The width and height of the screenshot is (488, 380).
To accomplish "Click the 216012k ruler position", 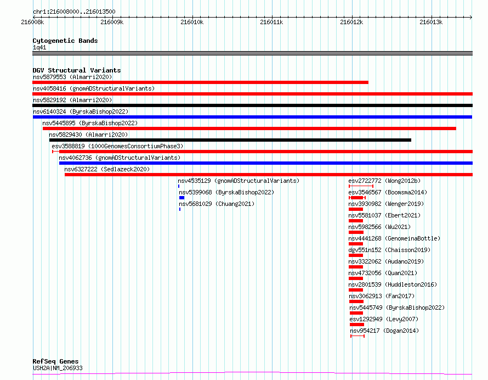I will tap(351, 22).
